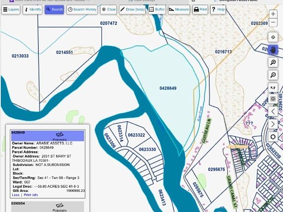
Task: Select the magnifier zoom-out tool
Action: pyautogui.click(x=273, y=75)
